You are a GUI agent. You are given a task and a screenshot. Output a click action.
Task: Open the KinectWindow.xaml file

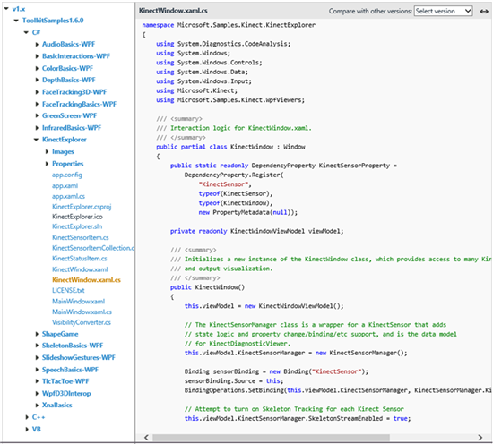tap(80, 269)
